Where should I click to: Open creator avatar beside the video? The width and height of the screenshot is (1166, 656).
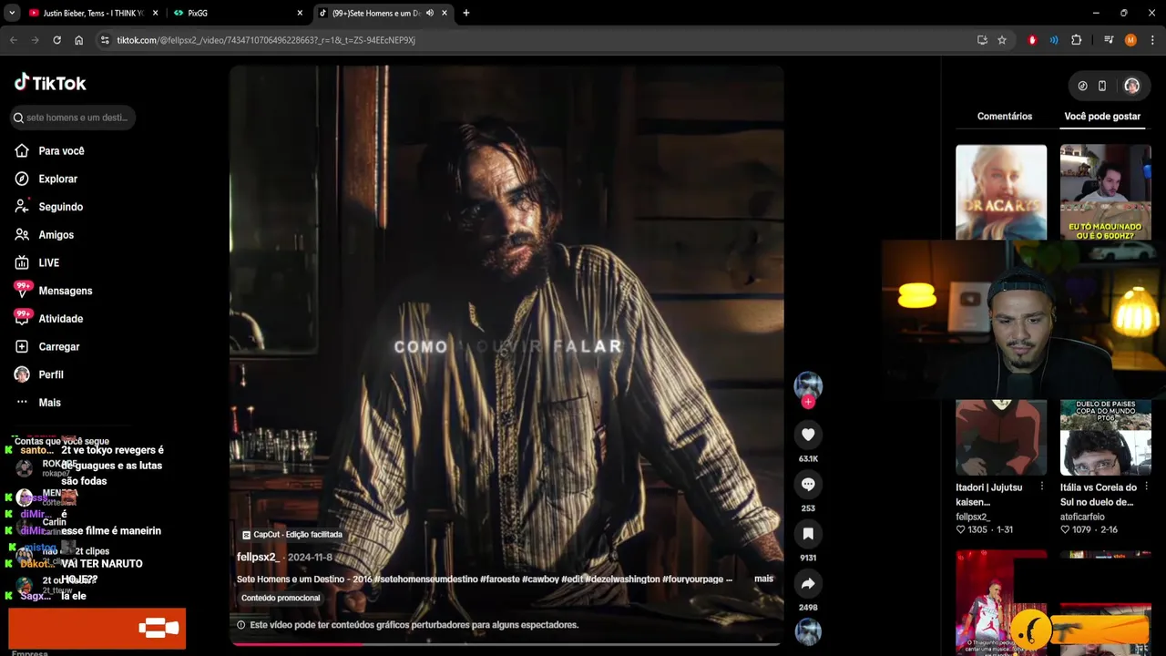[808, 384]
